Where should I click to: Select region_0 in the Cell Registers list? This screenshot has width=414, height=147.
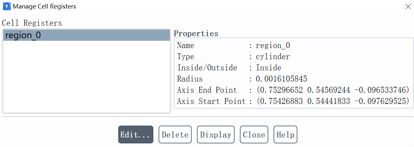tap(23, 35)
